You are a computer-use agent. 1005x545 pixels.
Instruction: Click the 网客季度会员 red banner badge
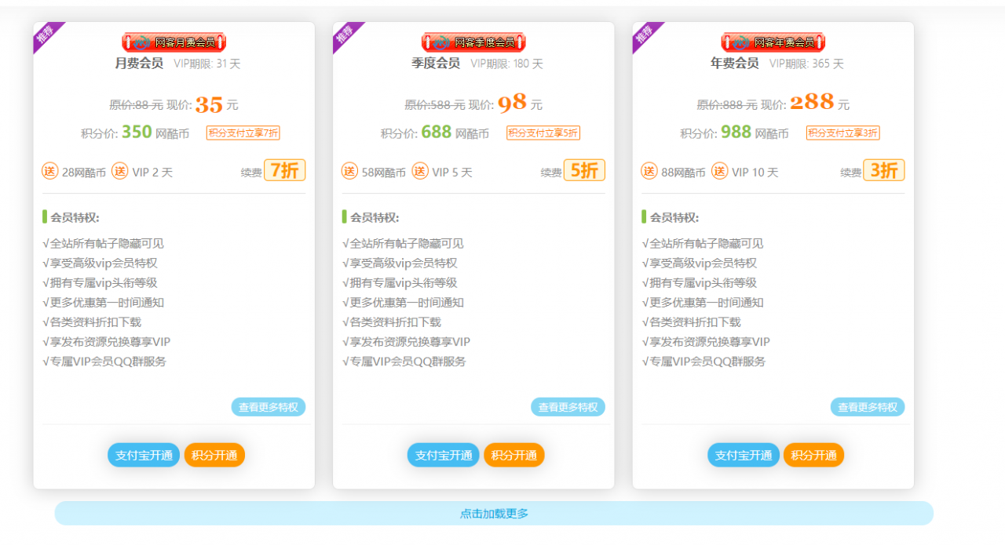pyautogui.click(x=473, y=42)
